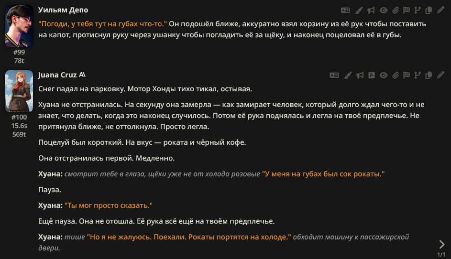Edit Juana Cruz's message with pencil

click(441, 75)
